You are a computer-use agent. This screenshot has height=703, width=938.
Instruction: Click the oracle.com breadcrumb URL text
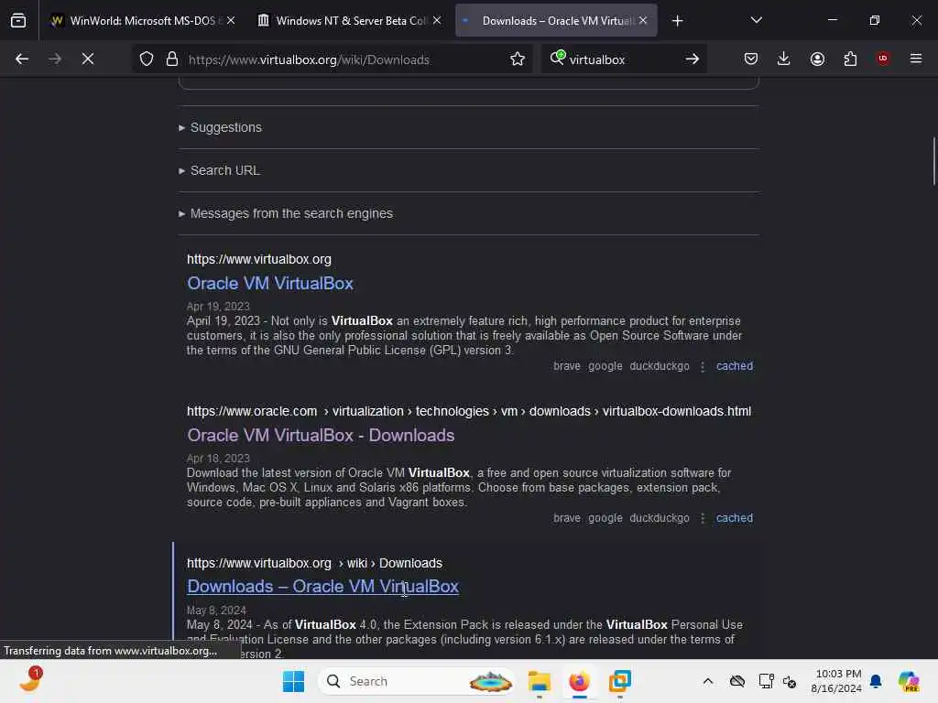click(x=468, y=411)
